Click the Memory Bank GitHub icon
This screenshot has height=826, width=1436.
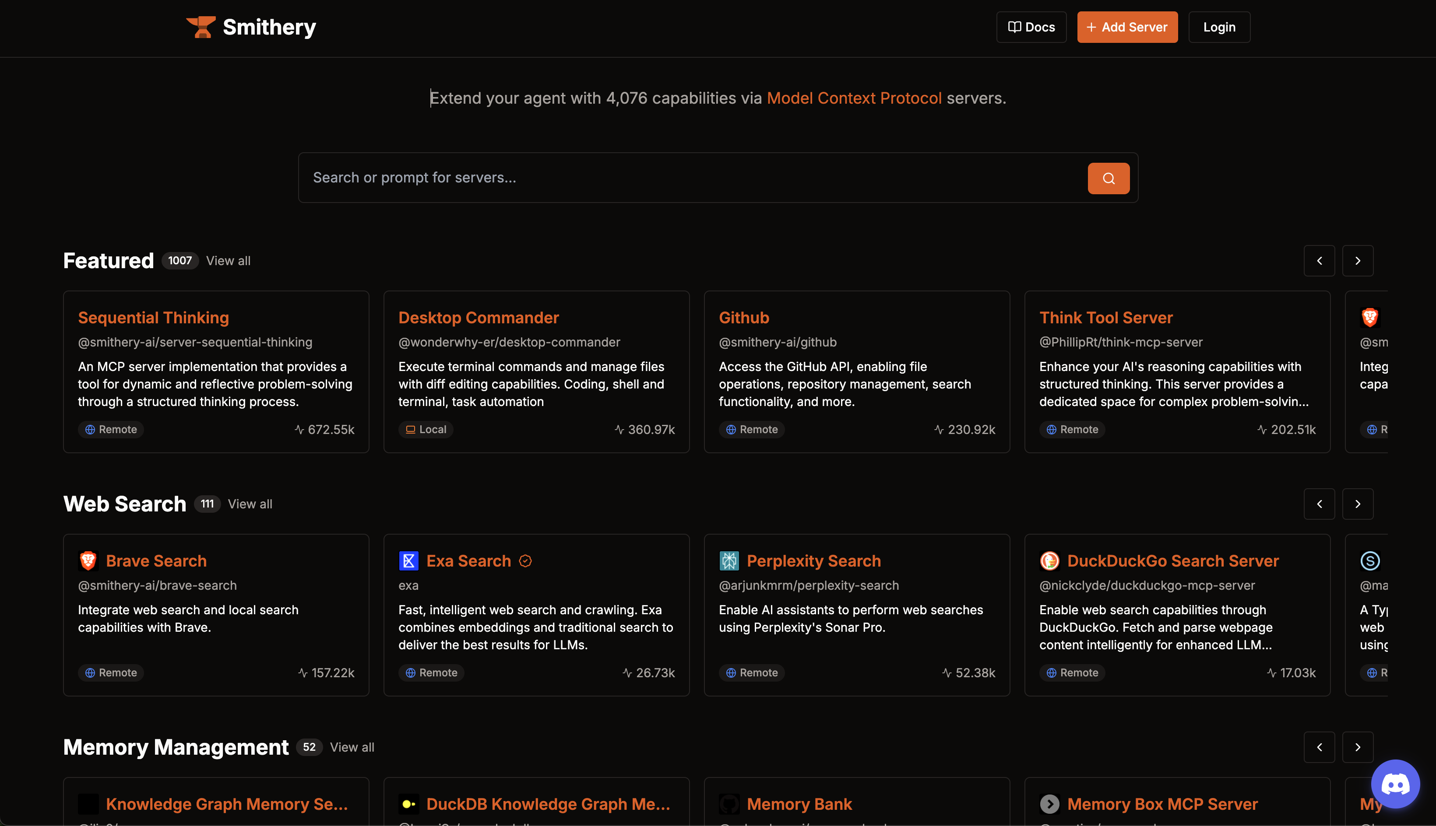click(729, 805)
